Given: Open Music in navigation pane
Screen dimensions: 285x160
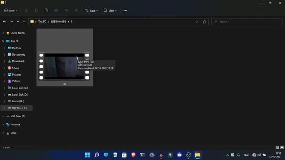Looking at the screenshot, I should (16, 68).
